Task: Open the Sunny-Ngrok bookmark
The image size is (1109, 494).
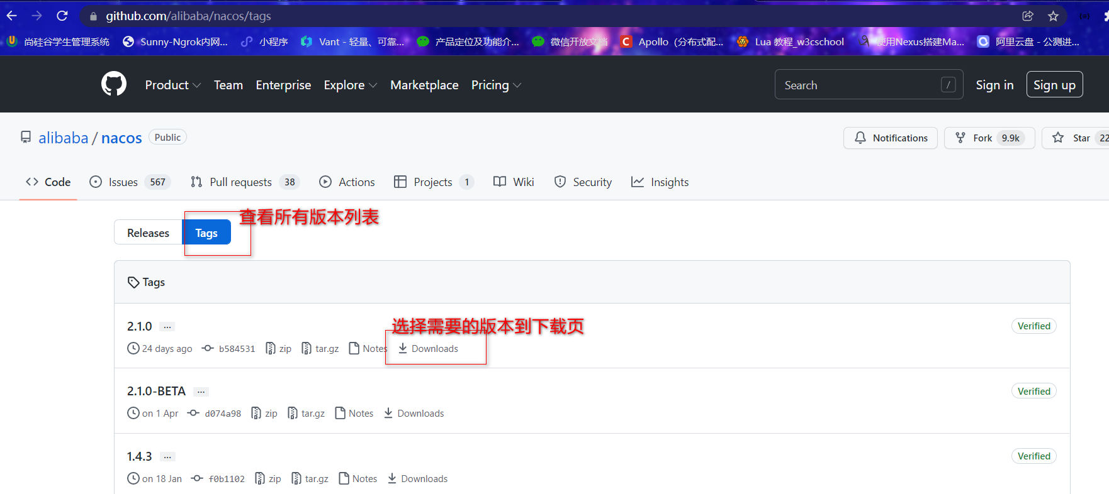Action: coord(175,41)
